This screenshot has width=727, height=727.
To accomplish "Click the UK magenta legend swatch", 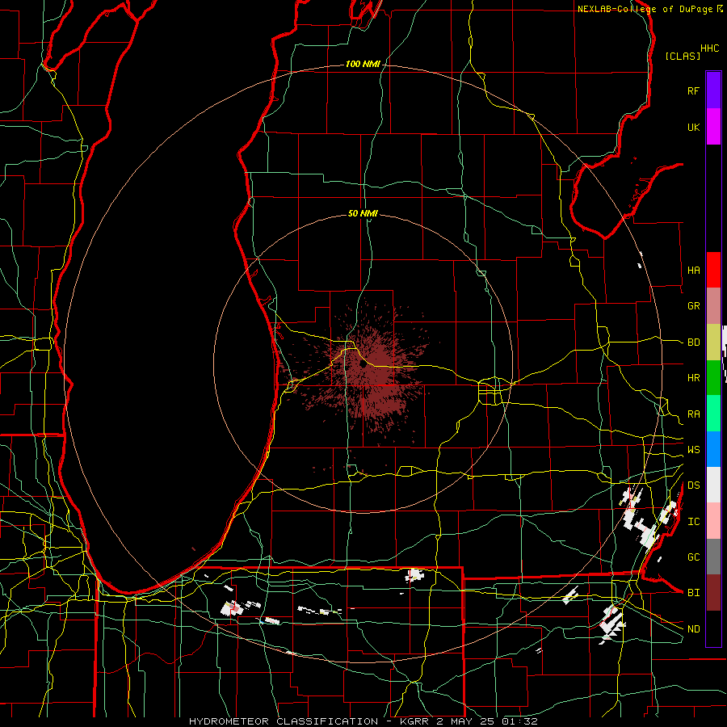I will [713, 127].
